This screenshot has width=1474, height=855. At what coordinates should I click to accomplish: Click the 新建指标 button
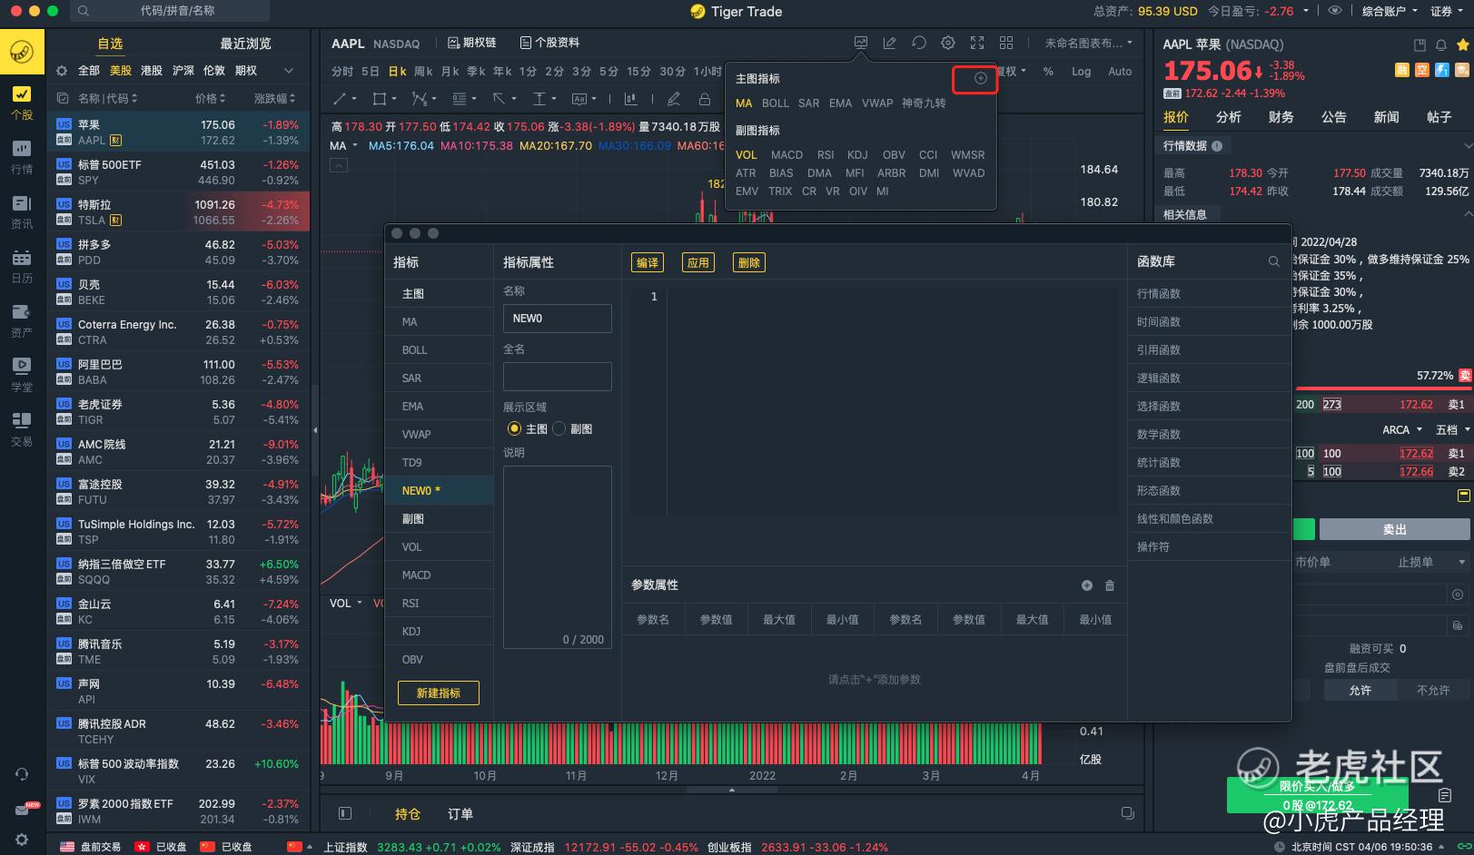[439, 693]
